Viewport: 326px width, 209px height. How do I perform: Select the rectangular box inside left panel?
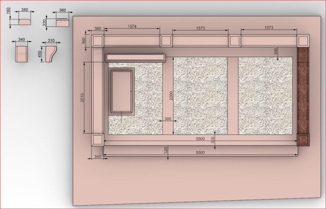(x=121, y=91)
